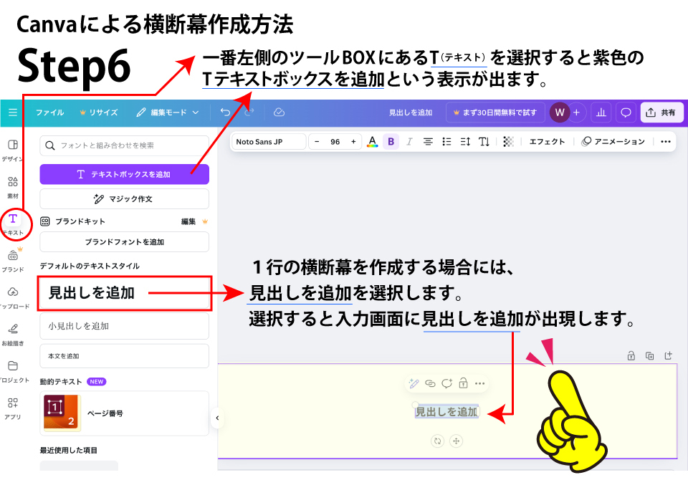Open the ファイル menu
The height and width of the screenshot is (480, 688).
click(x=49, y=112)
